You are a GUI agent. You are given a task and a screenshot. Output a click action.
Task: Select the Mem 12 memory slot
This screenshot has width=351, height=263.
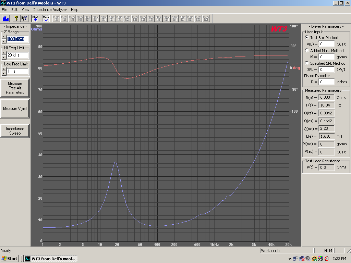(x=143, y=18)
